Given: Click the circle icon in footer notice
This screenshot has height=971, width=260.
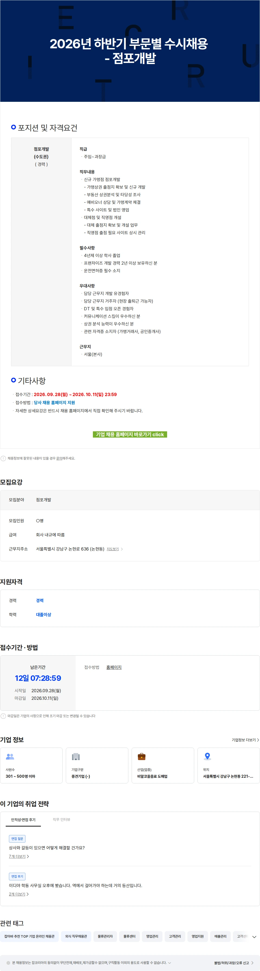Looking at the screenshot, I should coord(8,963).
